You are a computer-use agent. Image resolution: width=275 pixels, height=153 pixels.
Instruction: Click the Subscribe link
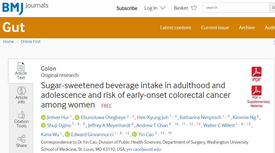click(x=127, y=8)
